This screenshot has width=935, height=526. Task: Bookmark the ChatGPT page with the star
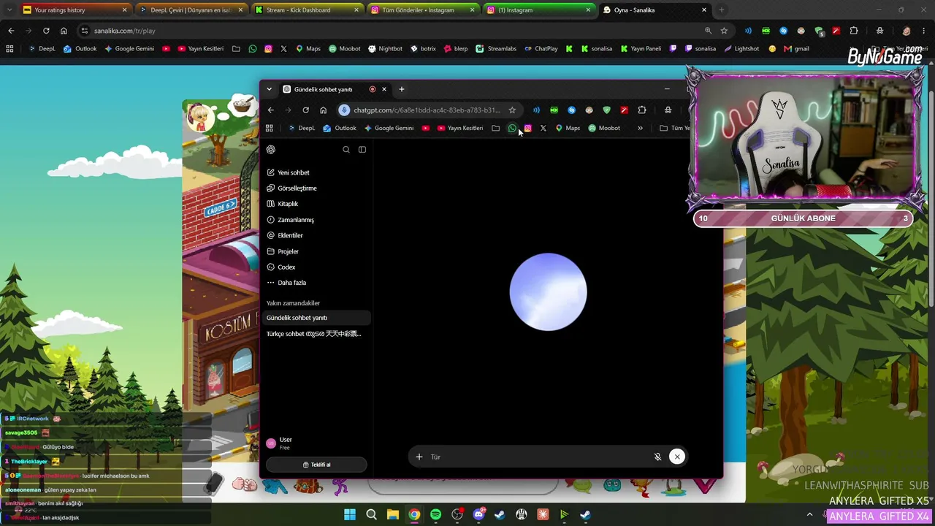(x=512, y=110)
